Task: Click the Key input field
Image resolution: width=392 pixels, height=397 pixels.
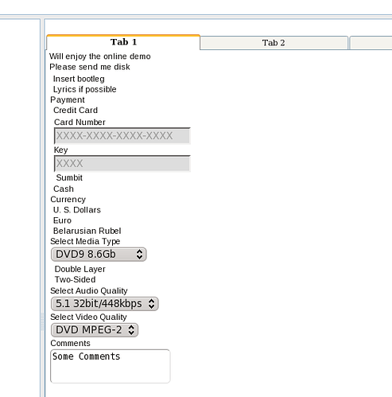Action: coord(122,163)
